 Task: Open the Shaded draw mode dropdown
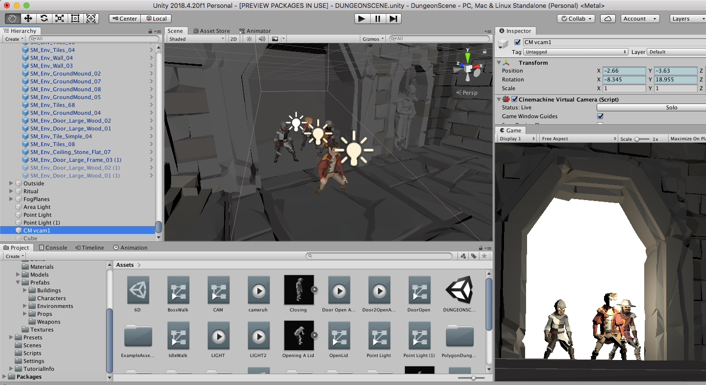(196, 39)
